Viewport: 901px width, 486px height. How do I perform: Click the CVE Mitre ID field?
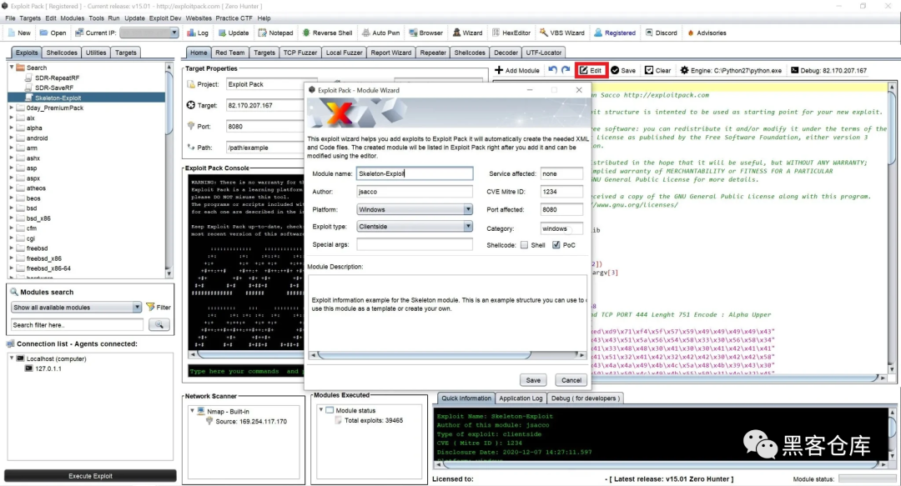(561, 191)
